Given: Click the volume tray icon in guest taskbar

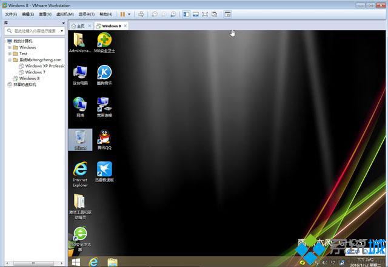Looking at the screenshot, I should (x=325, y=263).
